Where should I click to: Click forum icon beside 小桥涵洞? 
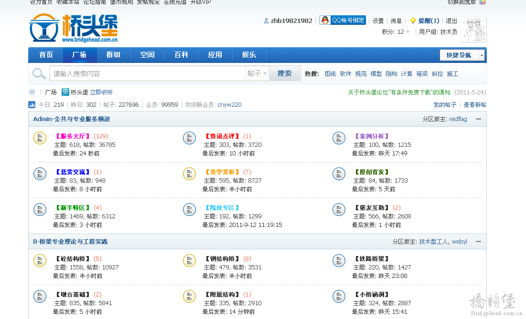point(339,296)
